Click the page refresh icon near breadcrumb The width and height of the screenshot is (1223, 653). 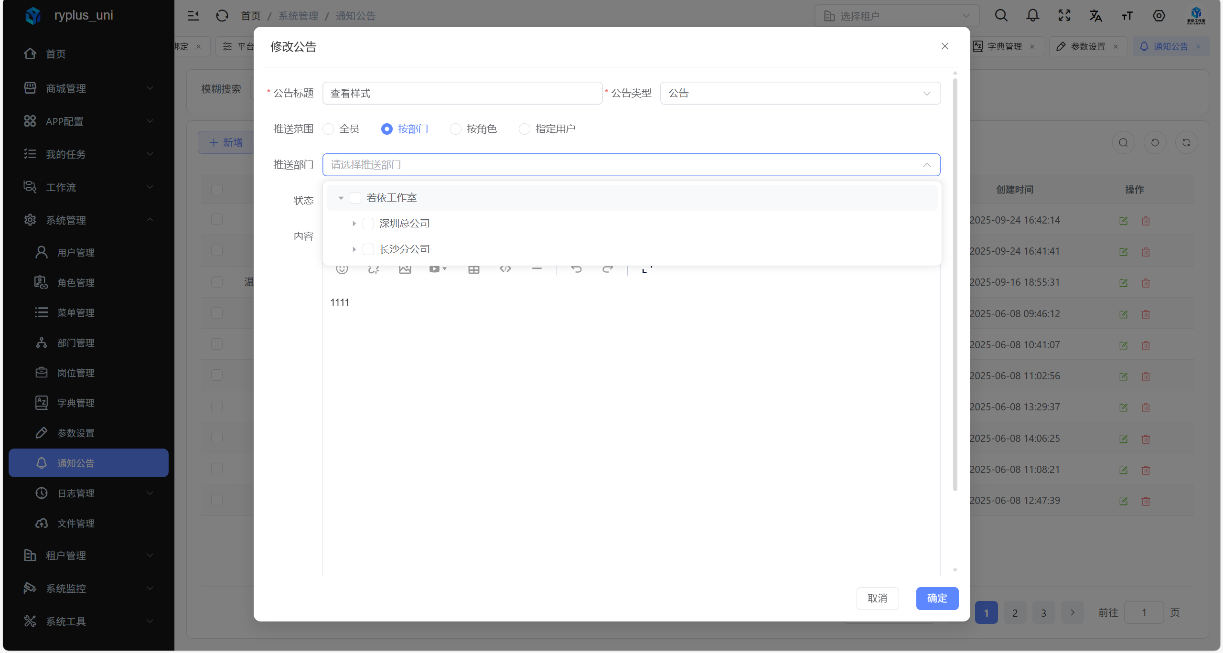222,16
